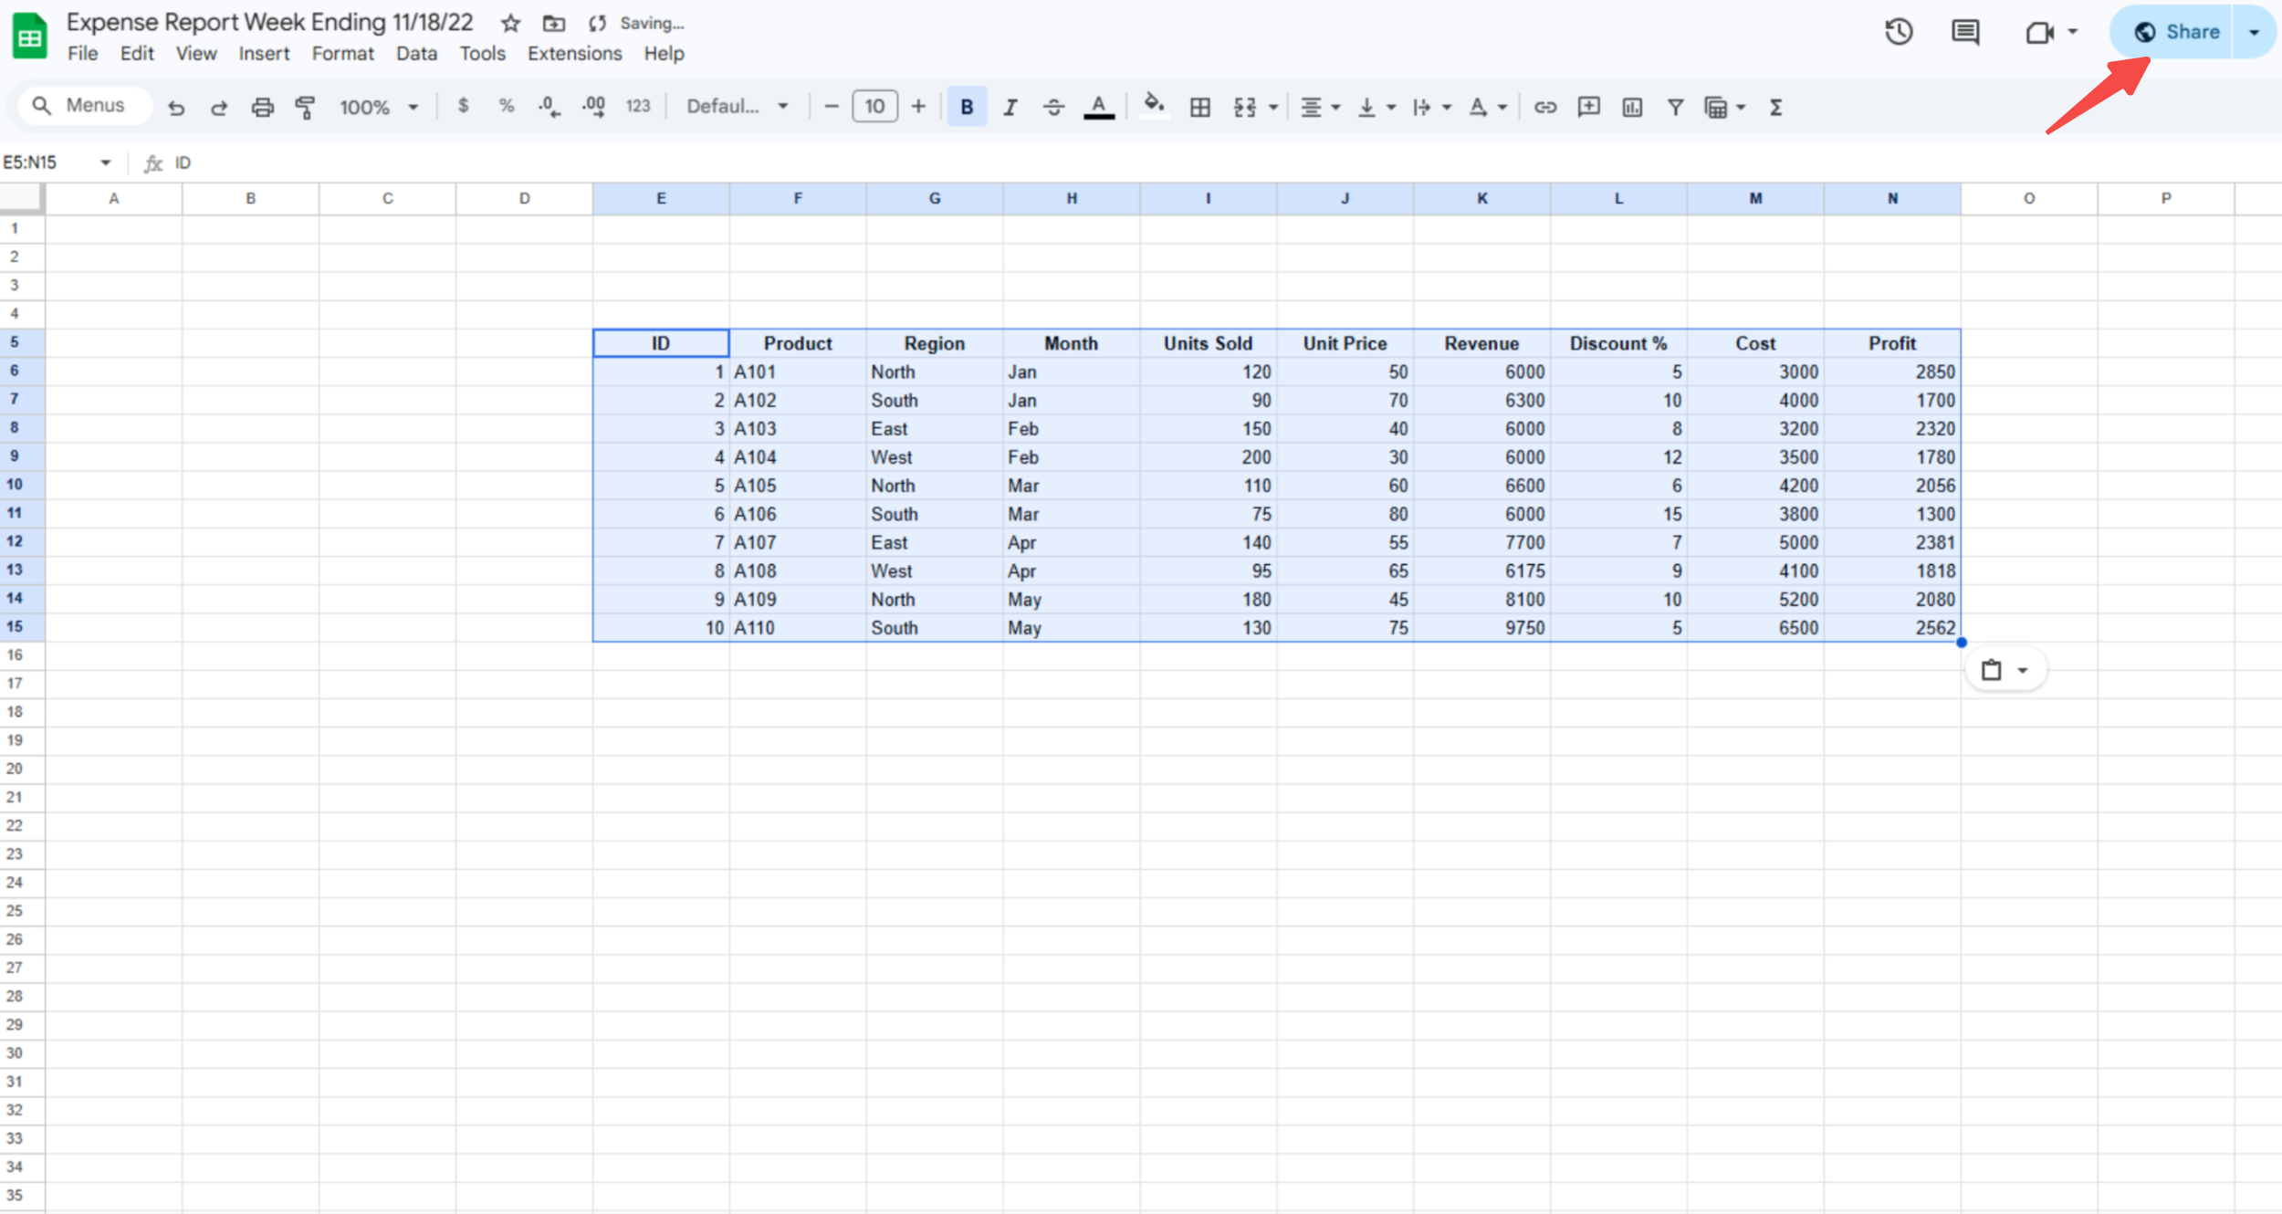2282x1214 pixels.
Task: Start a Meet video call
Action: (x=2039, y=33)
